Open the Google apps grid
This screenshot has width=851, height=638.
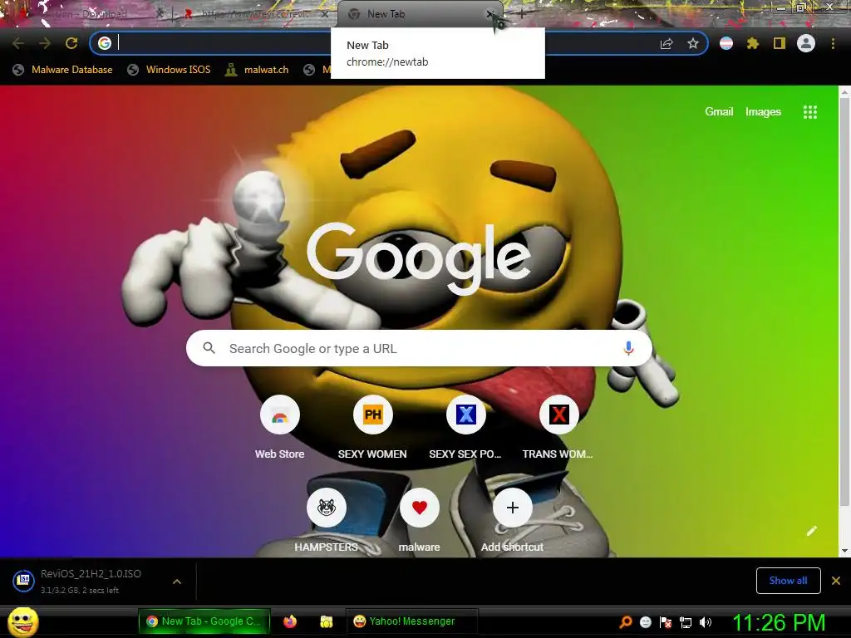tap(810, 112)
